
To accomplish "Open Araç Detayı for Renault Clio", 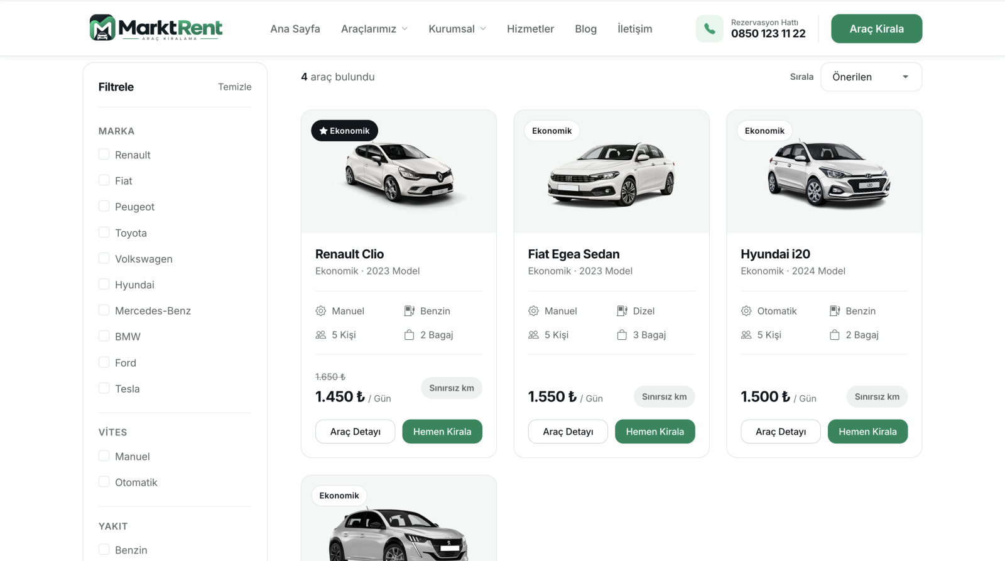I will click(x=356, y=432).
